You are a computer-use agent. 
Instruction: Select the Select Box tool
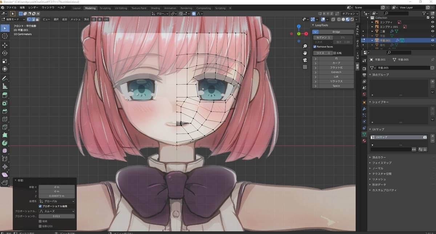(x=5, y=28)
